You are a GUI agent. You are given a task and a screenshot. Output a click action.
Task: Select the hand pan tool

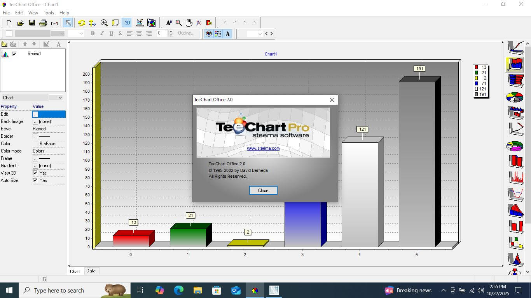point(189,23)
